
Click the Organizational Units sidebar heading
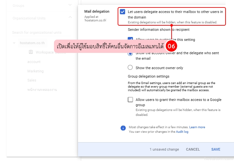click(29, 18)
